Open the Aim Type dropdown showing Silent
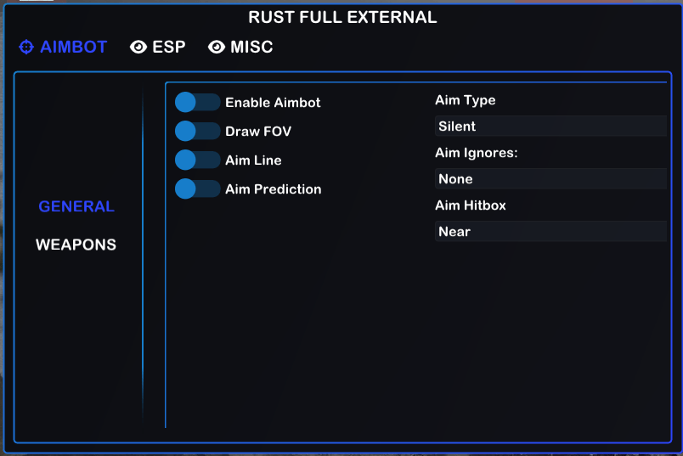 tap(550, 127)
